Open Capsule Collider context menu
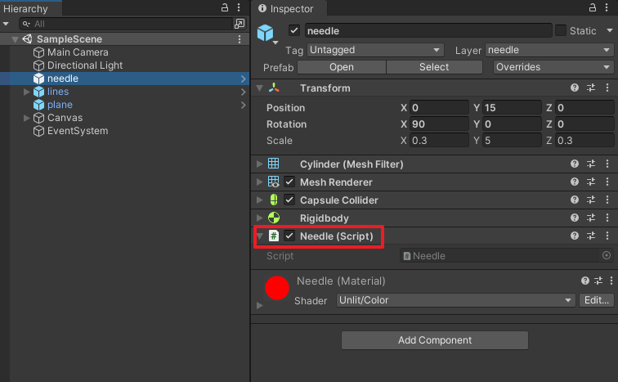Image resolution: width=618 pixels, height=382 pixels. (607, 200)
